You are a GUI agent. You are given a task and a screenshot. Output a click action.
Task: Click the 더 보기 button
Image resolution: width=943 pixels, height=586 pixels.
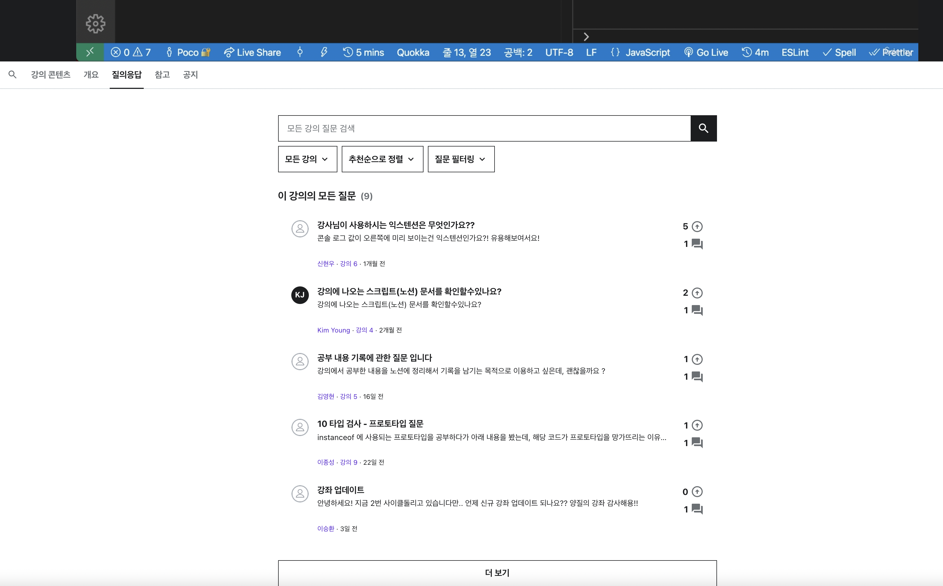click(497, 573)
